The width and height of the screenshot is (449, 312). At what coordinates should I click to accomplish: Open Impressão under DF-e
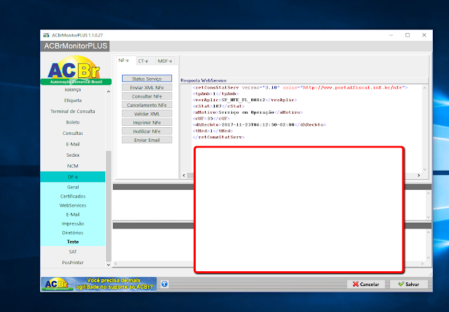pos(73,223)
